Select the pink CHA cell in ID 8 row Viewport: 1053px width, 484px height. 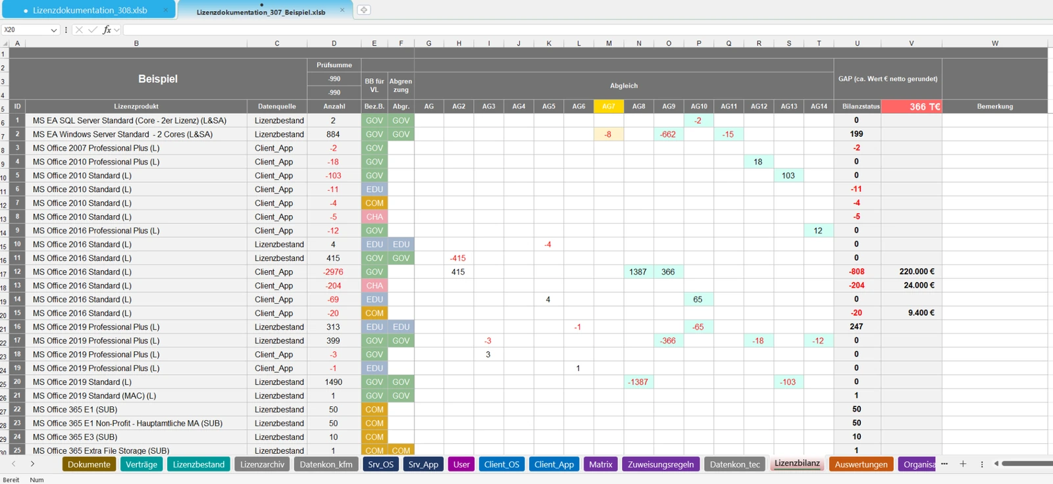(374, 217)
